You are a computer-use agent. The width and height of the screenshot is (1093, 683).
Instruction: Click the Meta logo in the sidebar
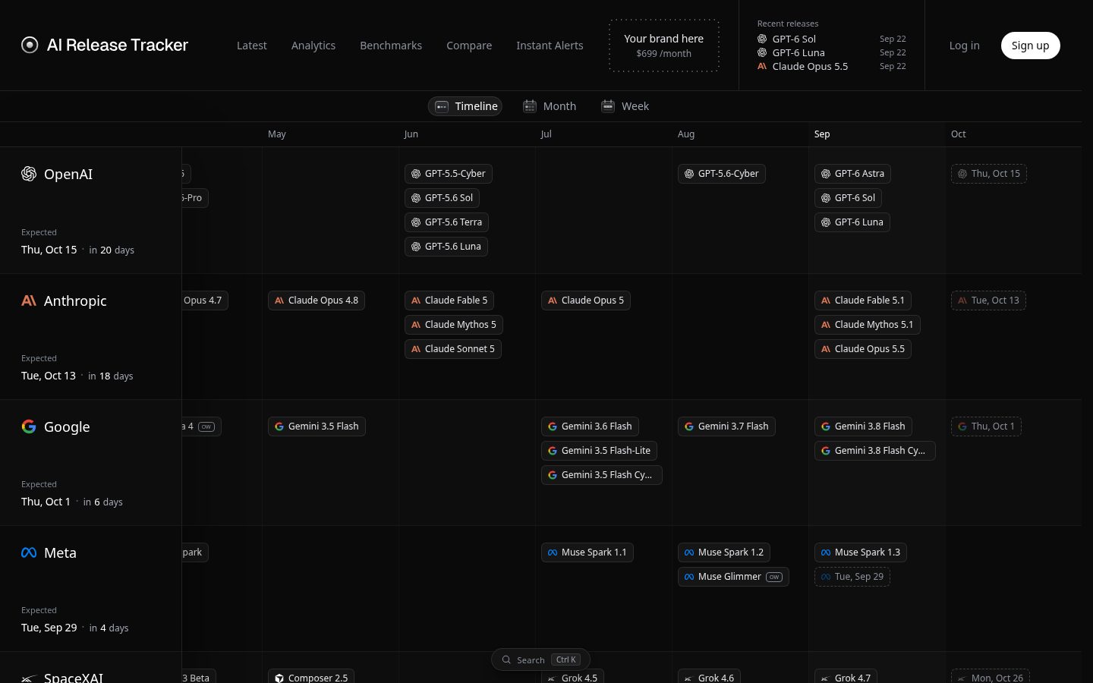[29, 552]
